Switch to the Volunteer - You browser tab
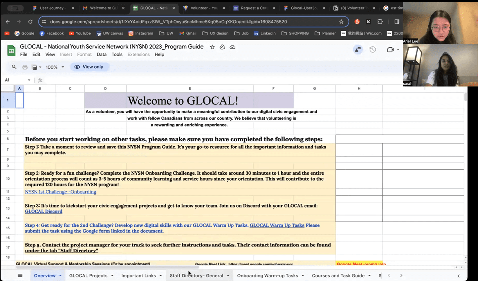 204,8
